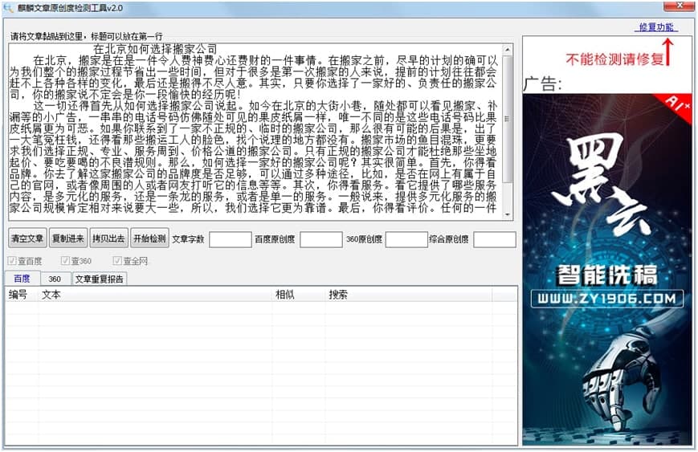The width and height of the screenshot is (698, 452).
Task: Click article scrollbar down arrow
Action: point(507,214)
